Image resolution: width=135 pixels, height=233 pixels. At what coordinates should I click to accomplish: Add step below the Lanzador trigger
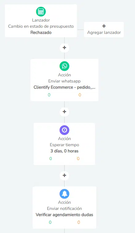point(64,48)
